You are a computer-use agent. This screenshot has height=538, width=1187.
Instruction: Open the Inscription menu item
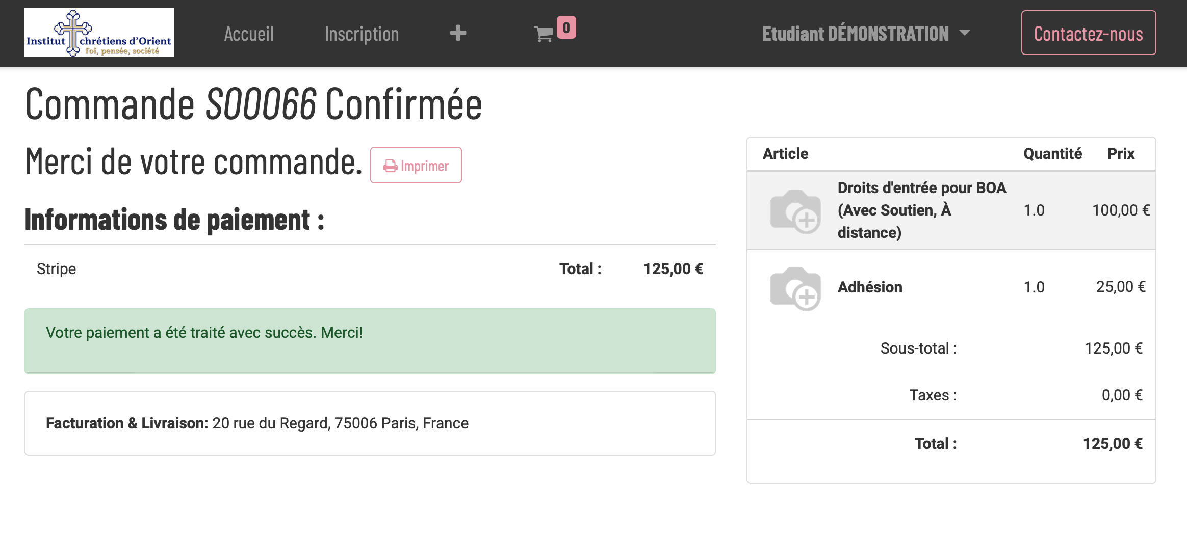coord(362,34)
